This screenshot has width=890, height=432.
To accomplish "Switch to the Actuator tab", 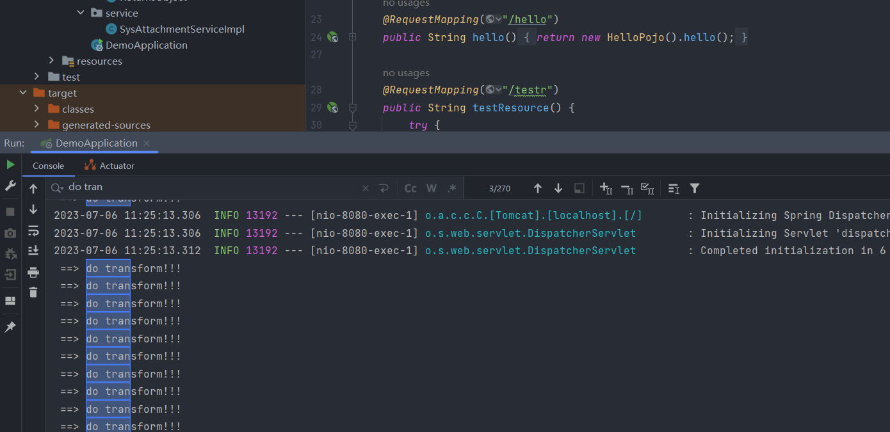I will click(109, 166).
